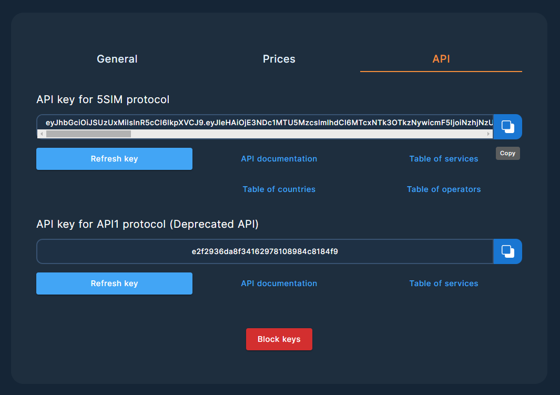Select the 5SIM protocol API key field
560x395 pixels.
(x=263, y=123)
